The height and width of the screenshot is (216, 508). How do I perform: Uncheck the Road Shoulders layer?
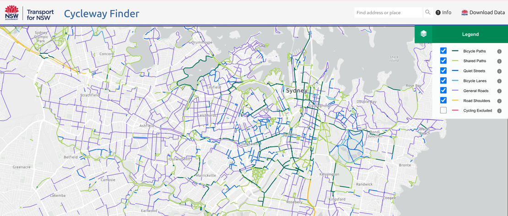[x=443, y=100]
